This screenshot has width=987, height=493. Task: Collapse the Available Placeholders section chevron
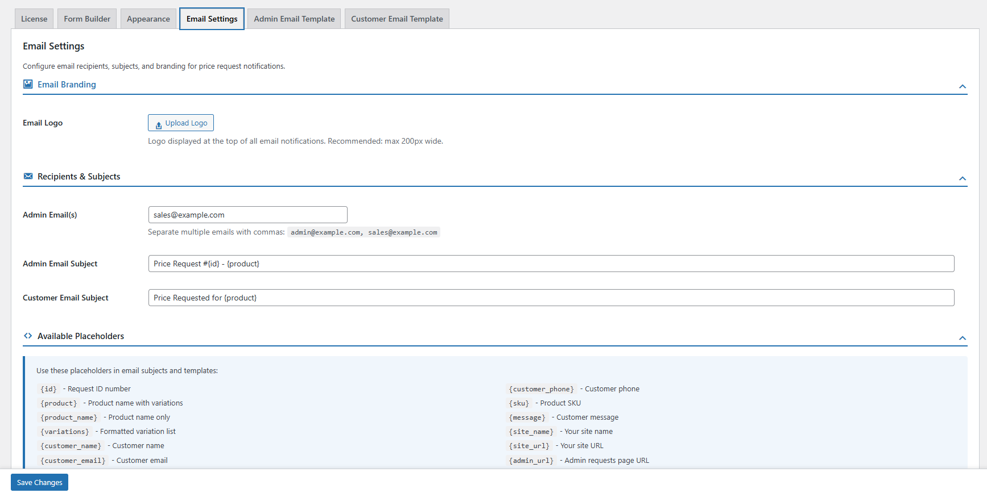(x=962, y=338)
